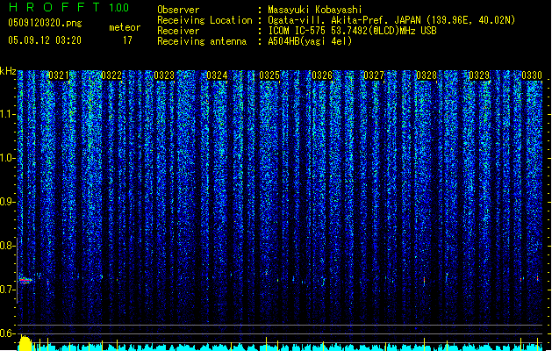Viewport: 552px width, 351px height.
Task: Click the 'Receiver' field label
Action: click(178, 31)
